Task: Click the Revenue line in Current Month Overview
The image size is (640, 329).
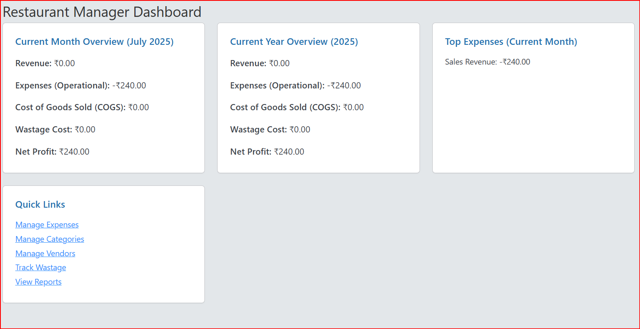Action: (45, 63)
